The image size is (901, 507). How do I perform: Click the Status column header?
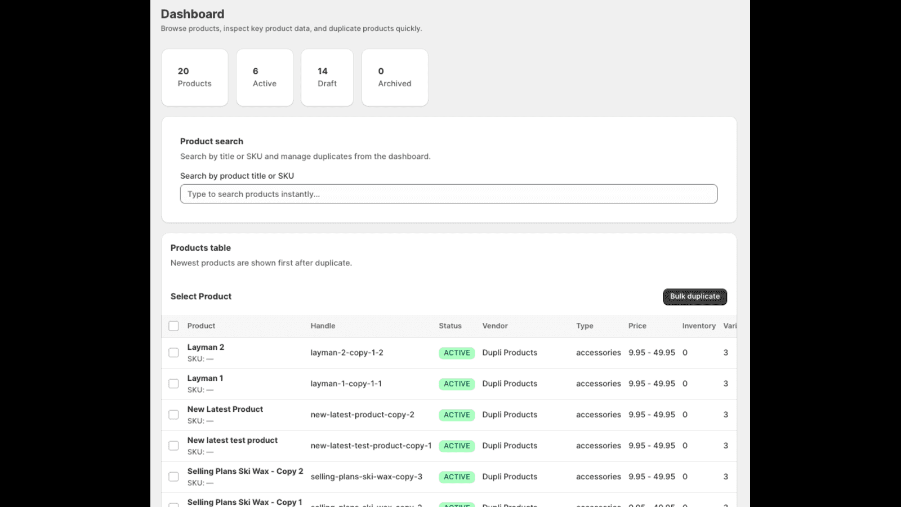pos(450,326)
